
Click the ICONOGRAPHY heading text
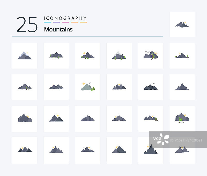coord(65,18)
